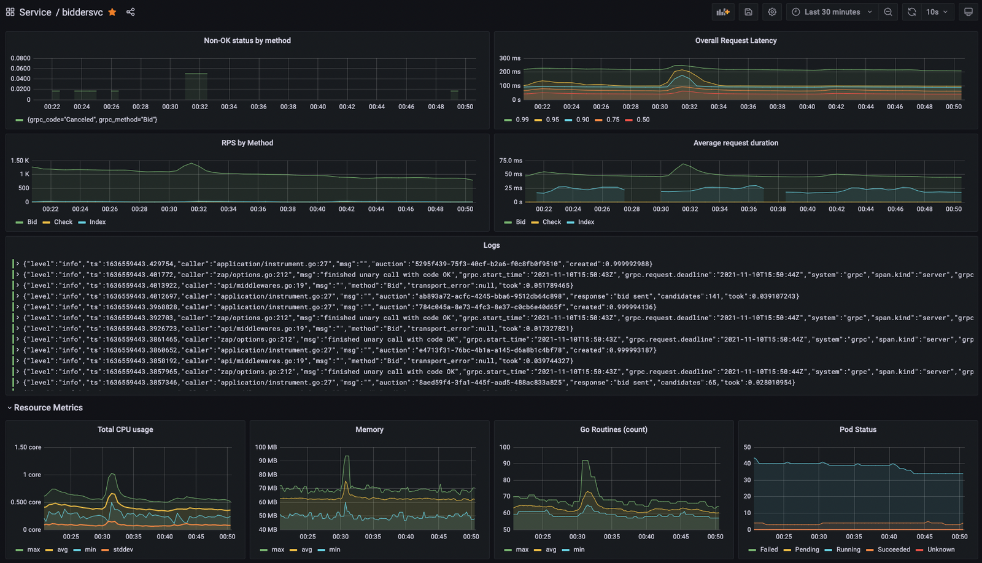Viewport: 982px width, 563px height.
Task: Open dashboard settings gear
Action: [x=772, y=12]
